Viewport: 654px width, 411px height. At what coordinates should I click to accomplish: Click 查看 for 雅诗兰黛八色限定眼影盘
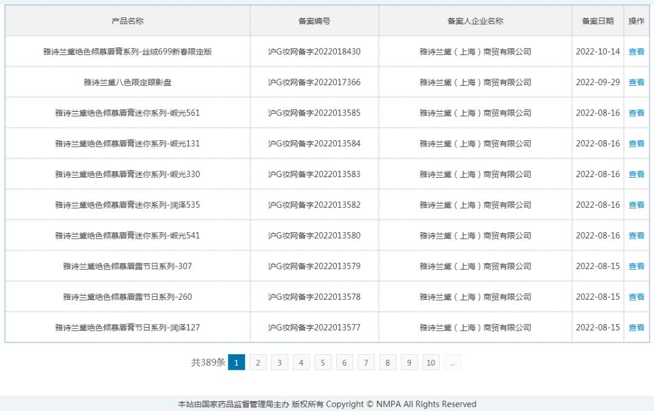coord(636,82)
